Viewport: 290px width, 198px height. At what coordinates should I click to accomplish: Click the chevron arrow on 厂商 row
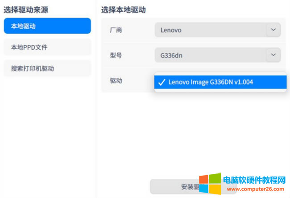273,30
